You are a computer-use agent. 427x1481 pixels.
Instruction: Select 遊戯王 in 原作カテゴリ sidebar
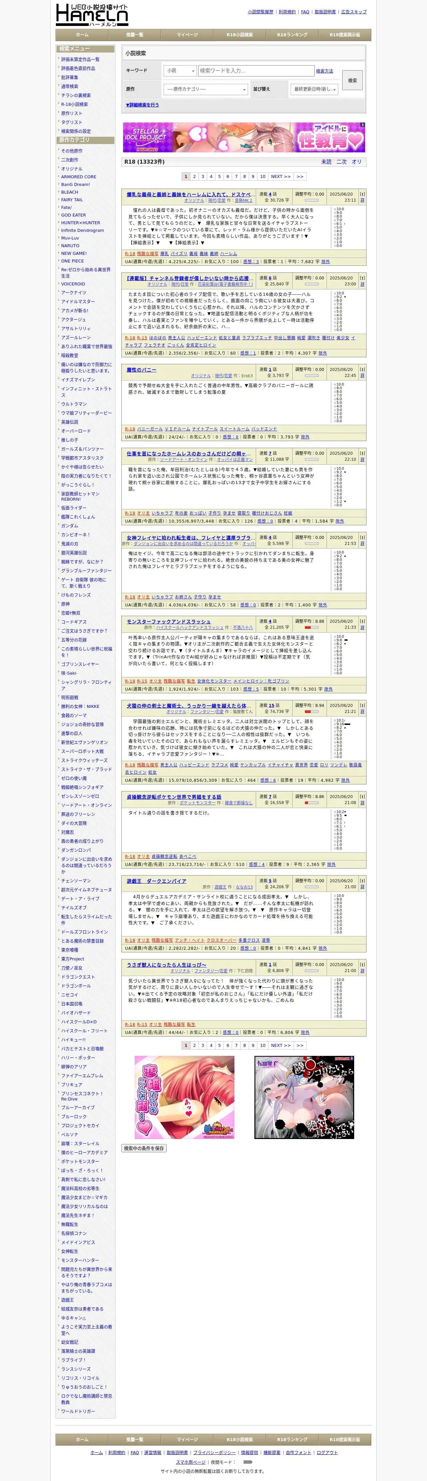pyautogui.click(x=67, y=1300)
